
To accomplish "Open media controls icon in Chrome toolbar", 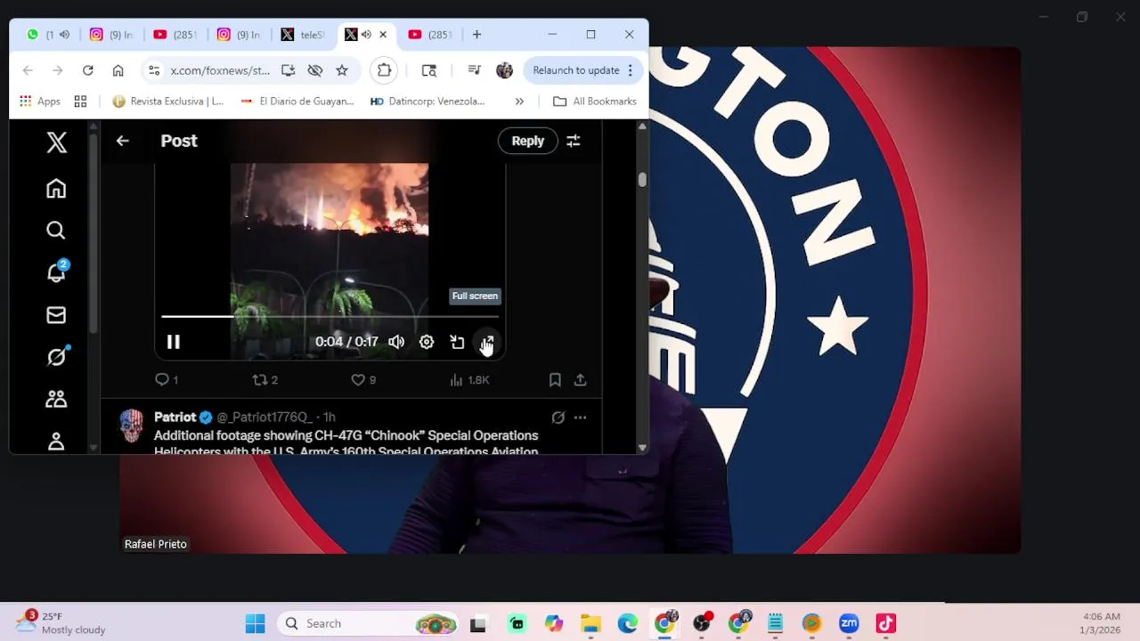I will (x=475, y=70).
